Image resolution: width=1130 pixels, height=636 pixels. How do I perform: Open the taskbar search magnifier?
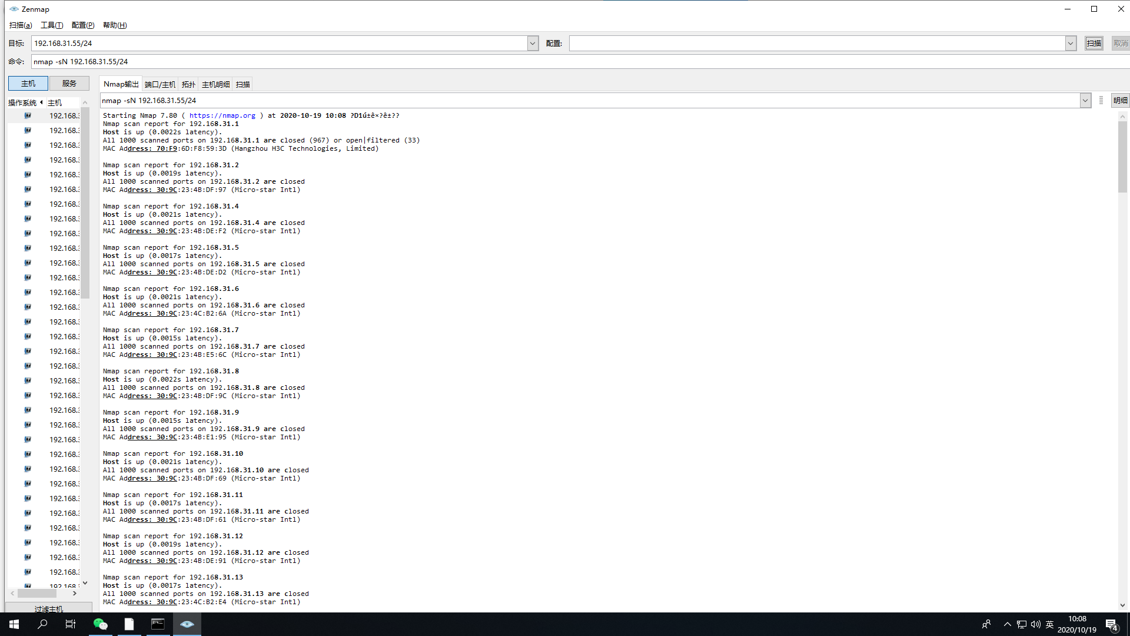[42, 624]
